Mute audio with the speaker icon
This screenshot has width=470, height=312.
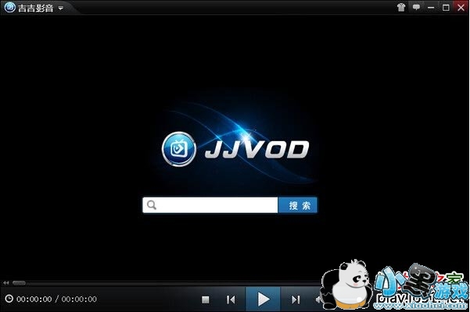click(x=318, y=300)
